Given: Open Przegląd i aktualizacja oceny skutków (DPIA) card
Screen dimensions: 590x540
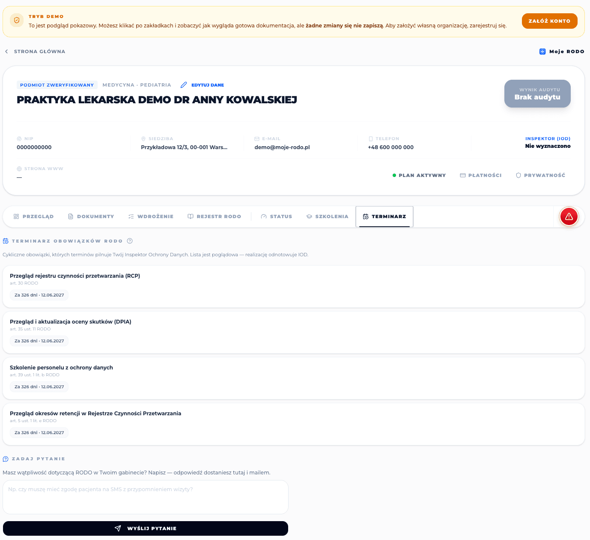Looking at the screenshot, I should 294,333.
